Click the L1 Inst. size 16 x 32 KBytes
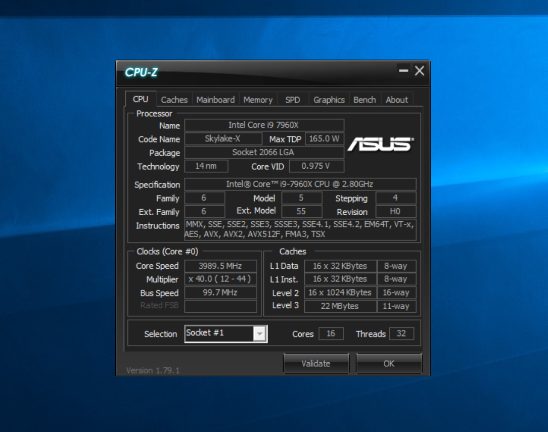This screenshot has height=432, width=548. pyautogui.click(x=340, y=279)
